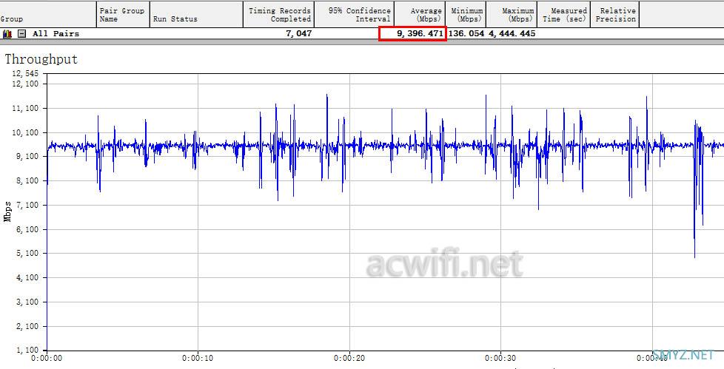The height and width of the screenshot is (369, 724).
Task: Click the Run Status column header
Action: point(196,14)
